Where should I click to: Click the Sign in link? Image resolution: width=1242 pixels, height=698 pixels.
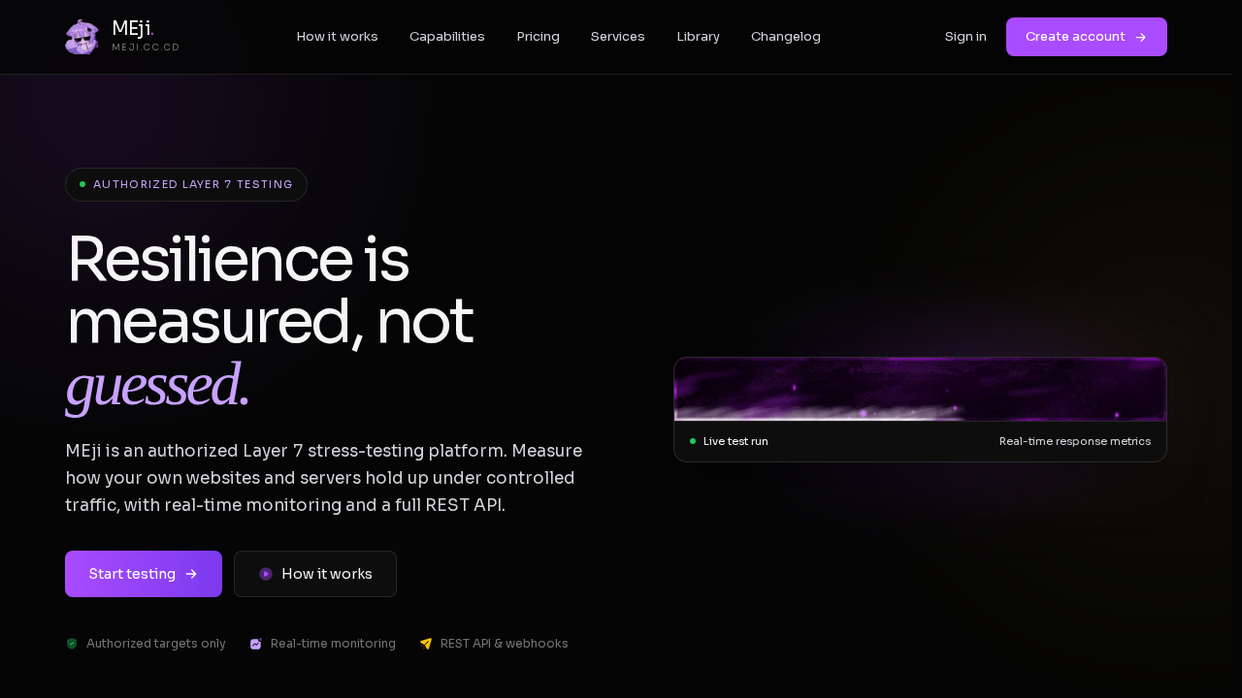pyautogui.click(x=965, y=37)
